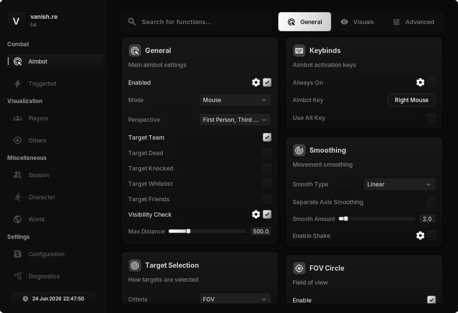Open the Configuration settings page
The width and height of the screenshot is (458, 313).
click(55, 254)
